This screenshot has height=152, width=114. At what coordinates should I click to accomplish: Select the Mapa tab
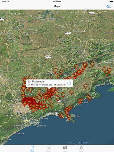pyautogui.click(x=32, y=149)
